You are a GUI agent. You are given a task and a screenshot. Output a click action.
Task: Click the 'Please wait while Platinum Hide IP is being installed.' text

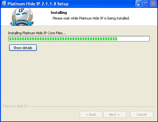91,18
